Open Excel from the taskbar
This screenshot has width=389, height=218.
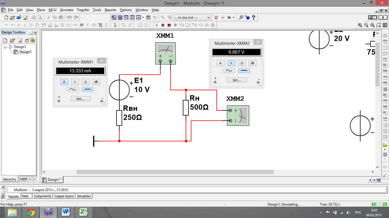click(x=83, y=212)
